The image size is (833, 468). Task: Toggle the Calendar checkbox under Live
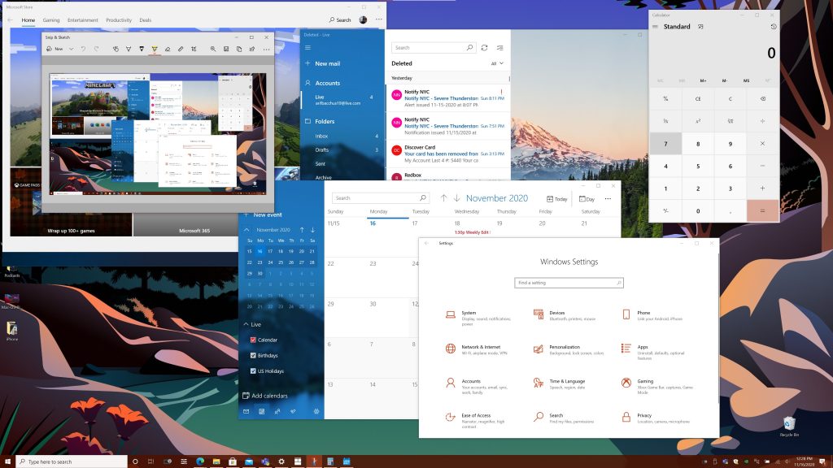click(253, 340)
